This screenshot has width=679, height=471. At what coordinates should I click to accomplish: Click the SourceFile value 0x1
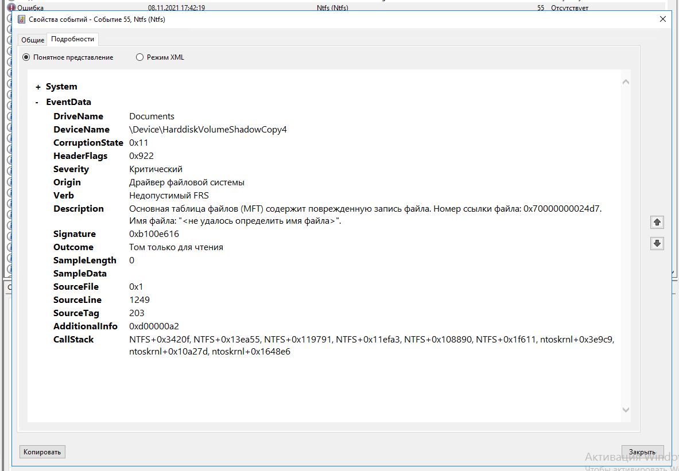pos(136,287)
